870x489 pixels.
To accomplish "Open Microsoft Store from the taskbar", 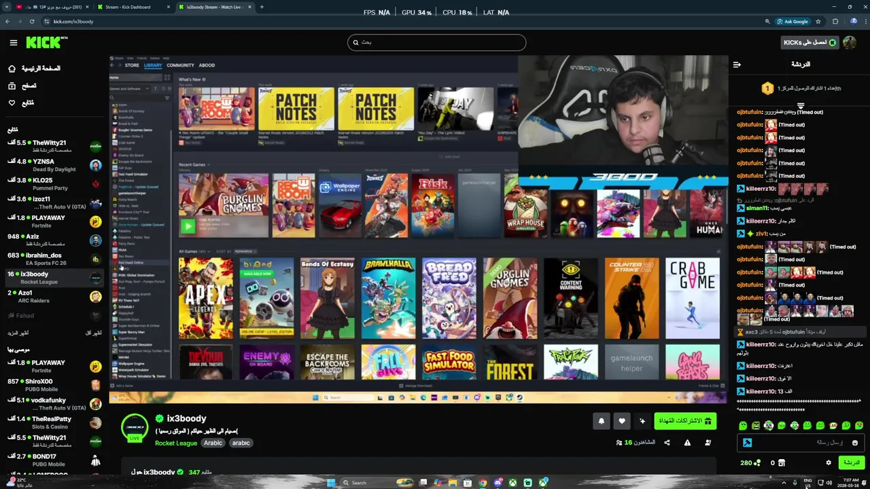I will [x=468, y=483].
